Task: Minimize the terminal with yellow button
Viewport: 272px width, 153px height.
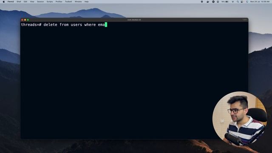Action: point(25,20)
